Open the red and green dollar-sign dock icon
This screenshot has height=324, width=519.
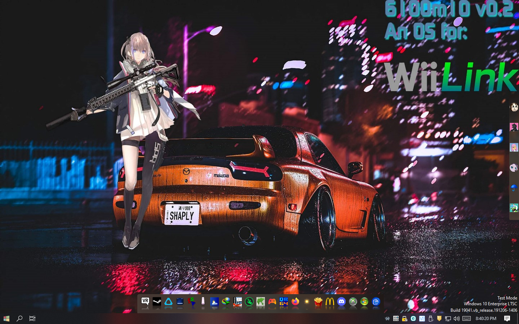tap(191, 302)
